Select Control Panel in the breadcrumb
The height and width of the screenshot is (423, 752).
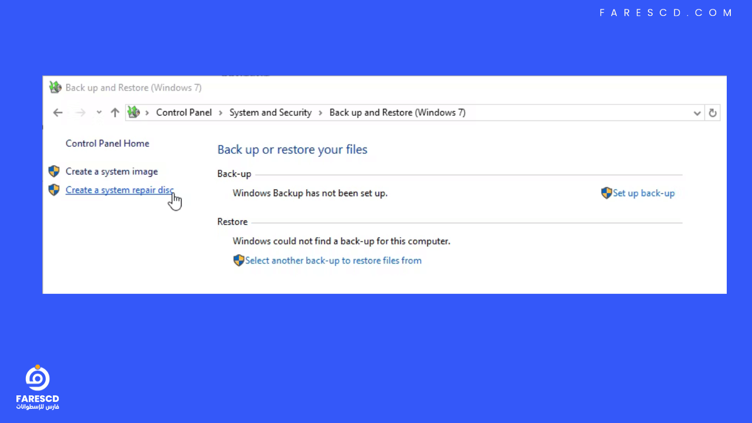[x=184, y=112]
